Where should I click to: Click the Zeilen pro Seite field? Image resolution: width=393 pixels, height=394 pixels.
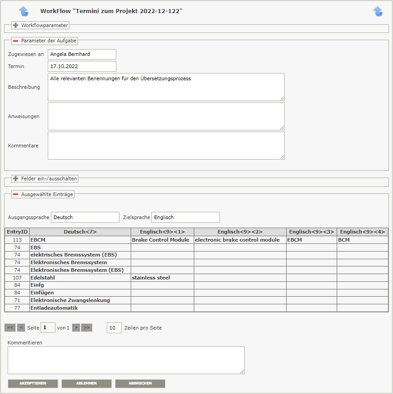coord(114,328)
